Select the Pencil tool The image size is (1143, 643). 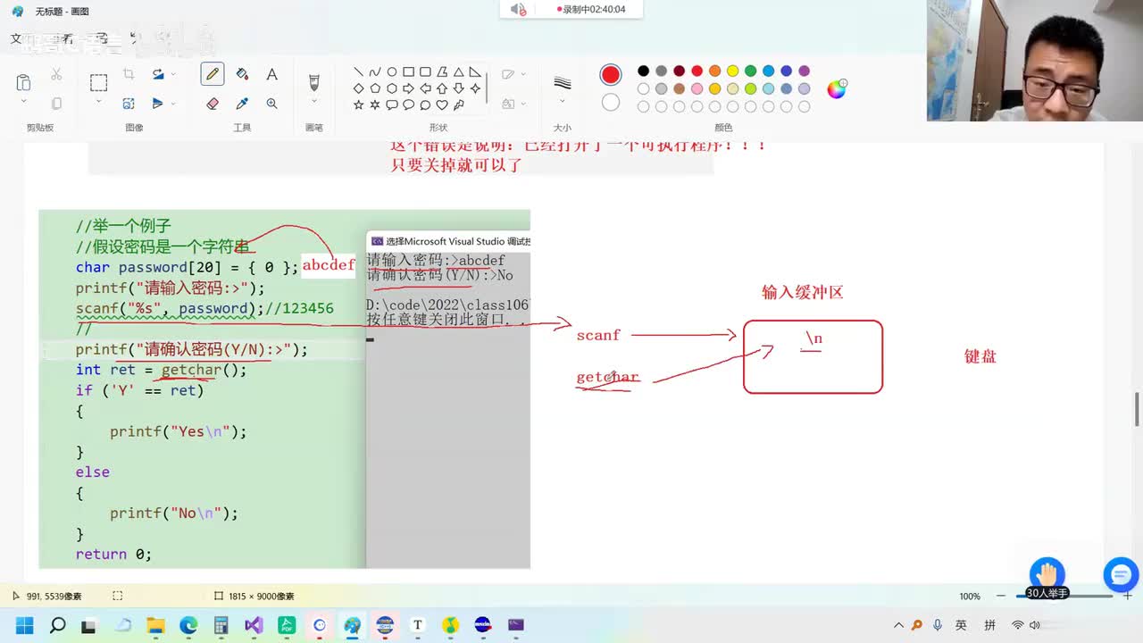(213, 74)
